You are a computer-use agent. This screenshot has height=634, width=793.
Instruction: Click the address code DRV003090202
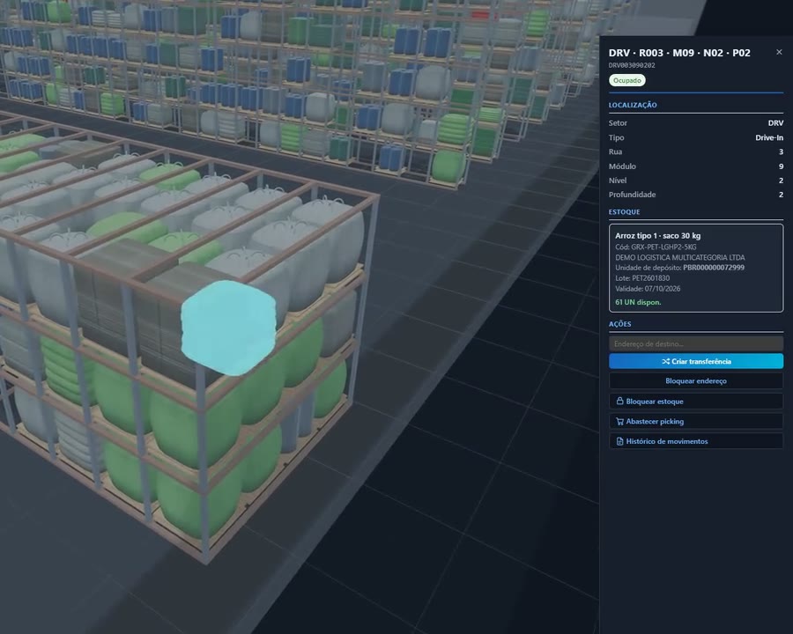click(632, 65)
